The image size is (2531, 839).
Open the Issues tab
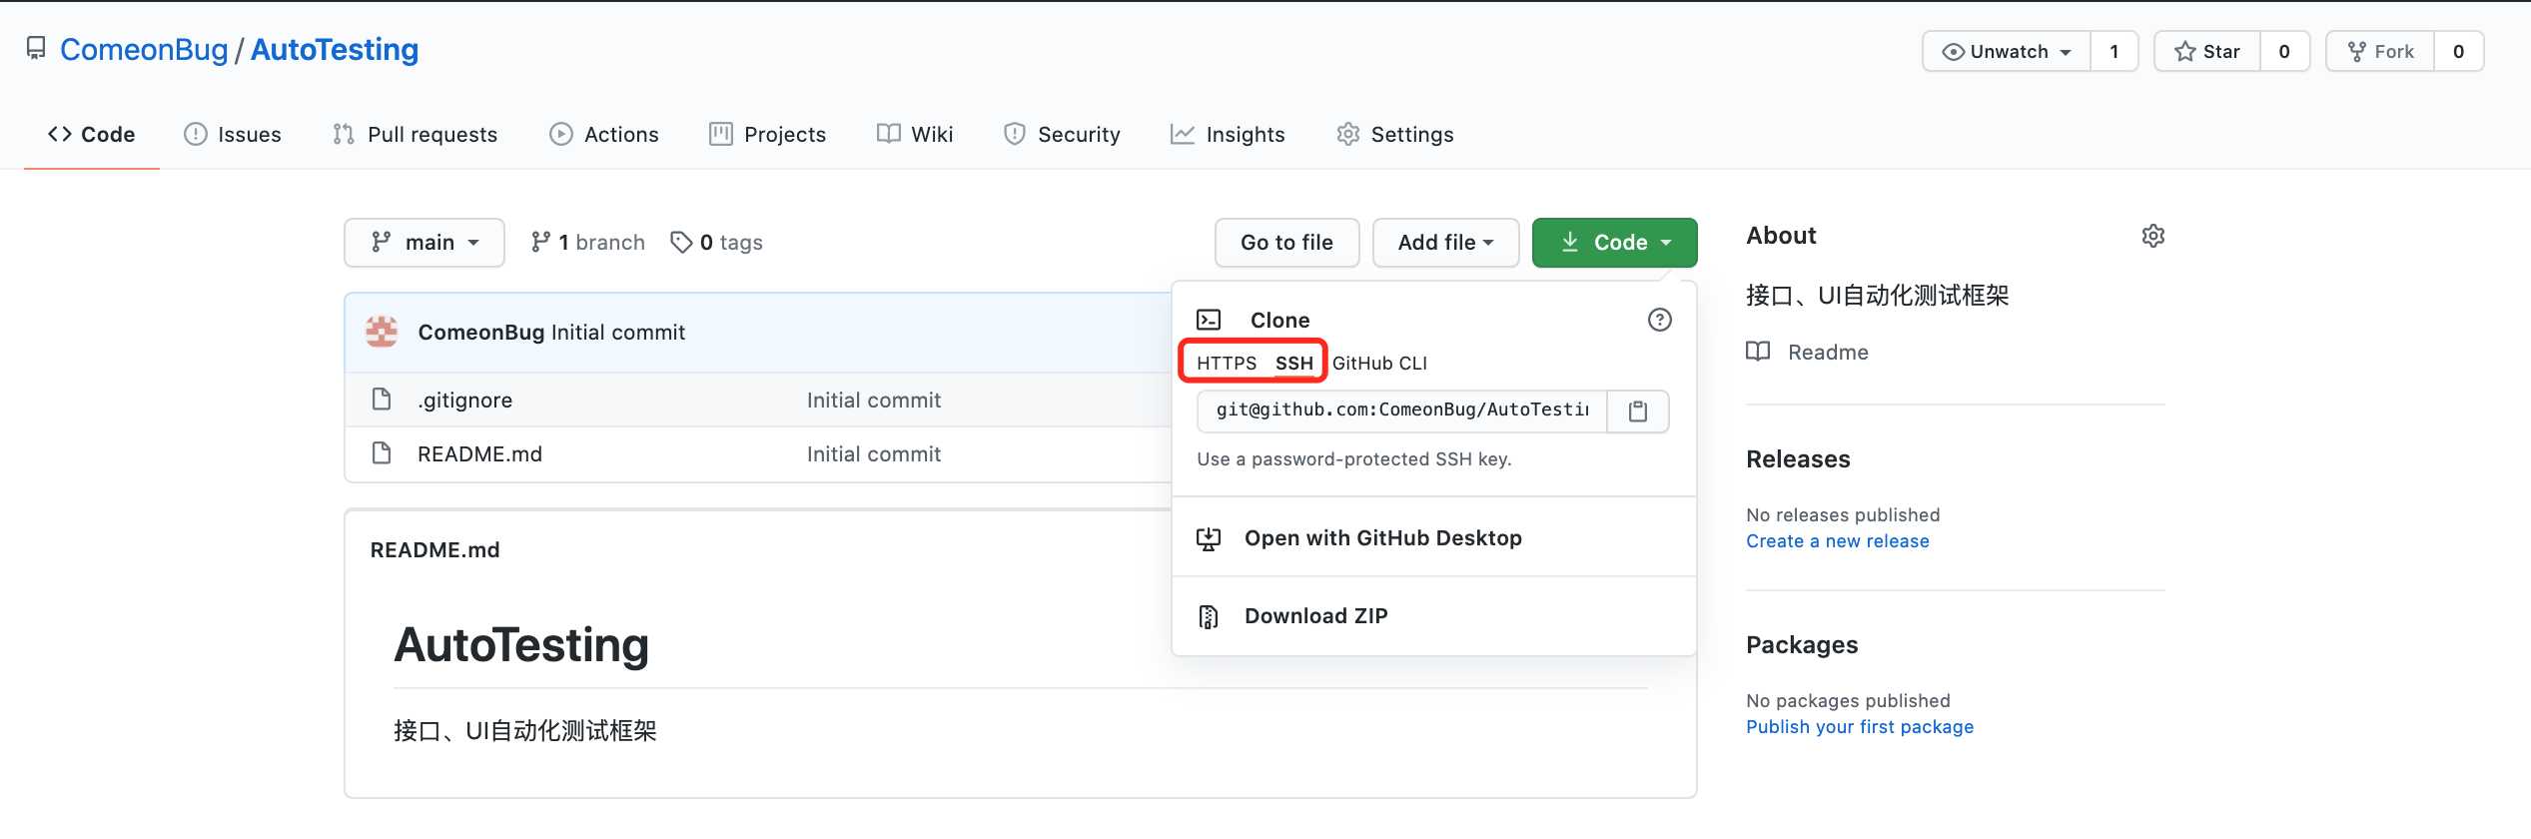click(233, 134)
